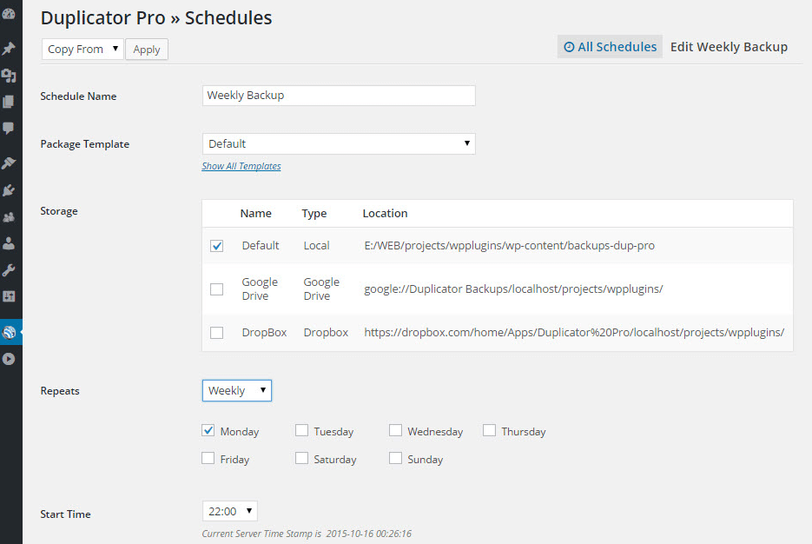Tick the Friday checkbox
This screenshot has width=812, height=544.
pos(208,458)
